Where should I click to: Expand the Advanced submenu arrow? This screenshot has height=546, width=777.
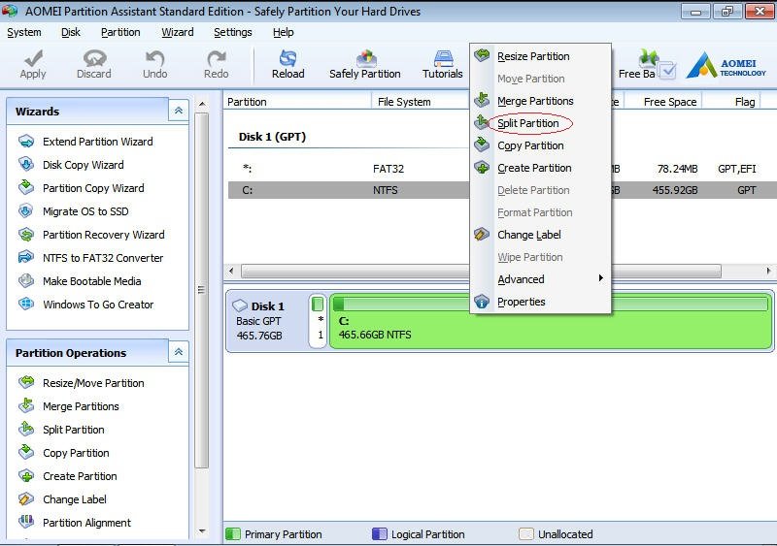pyautogui.click(x=600, y=278)
